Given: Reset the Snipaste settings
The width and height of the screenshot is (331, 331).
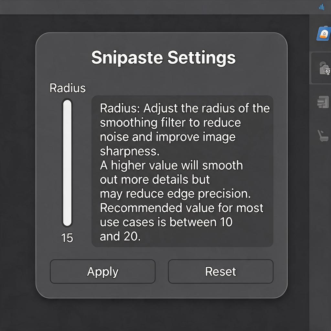Looking at the screenshot, I should pos(220,272).
